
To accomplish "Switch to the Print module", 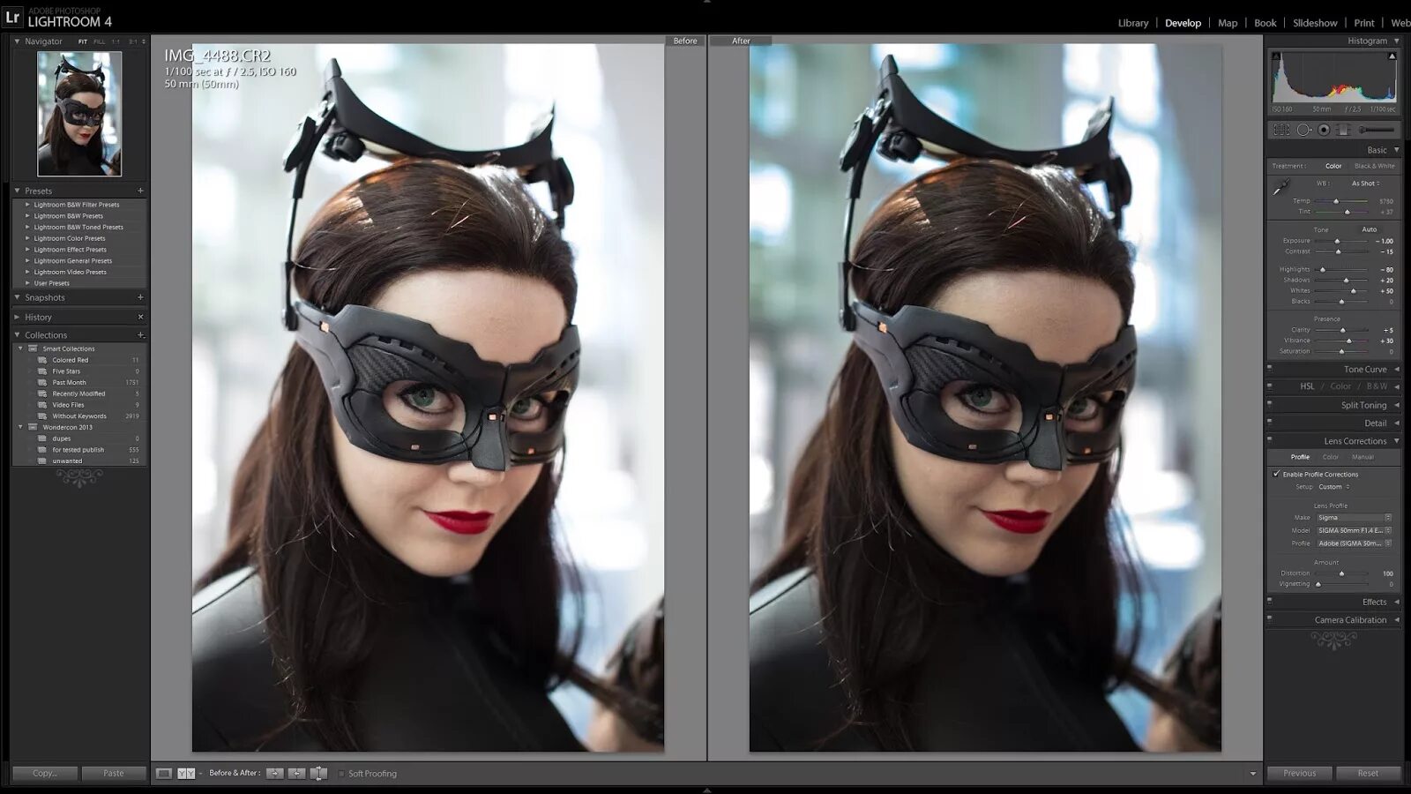I will click(1364, 23).
